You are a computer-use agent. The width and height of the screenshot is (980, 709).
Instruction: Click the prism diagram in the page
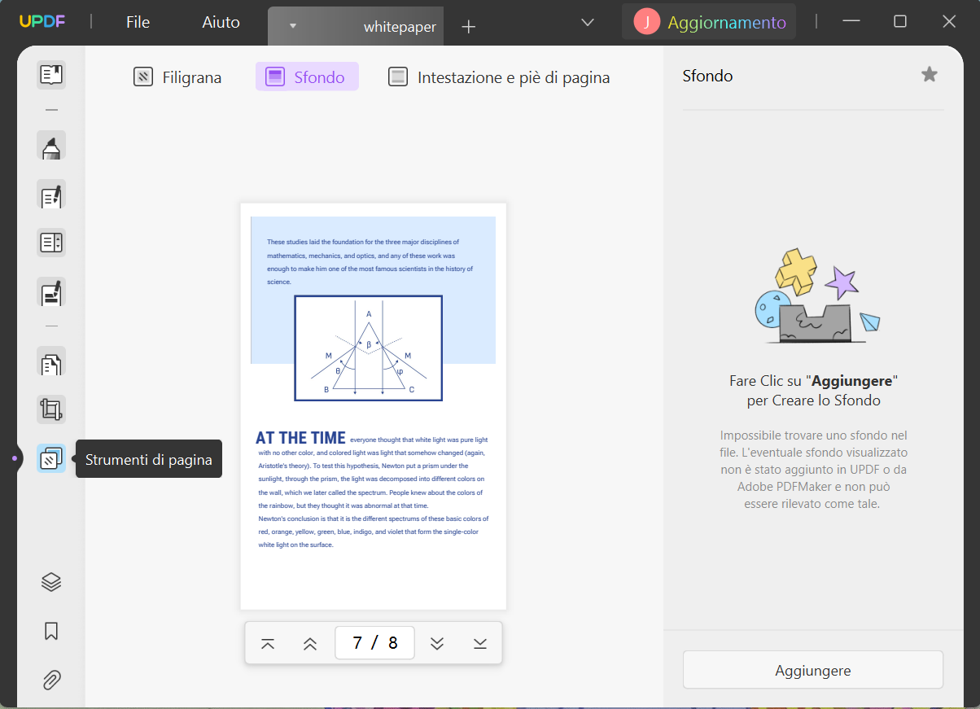[368, 348]
